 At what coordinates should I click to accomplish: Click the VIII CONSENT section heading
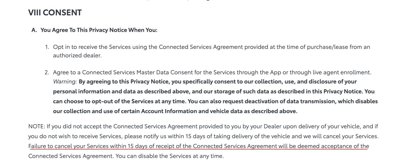(x=55, y=13)
